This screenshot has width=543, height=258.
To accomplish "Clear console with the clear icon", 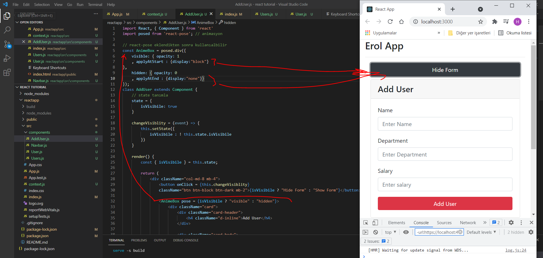I will pos(376,232).
